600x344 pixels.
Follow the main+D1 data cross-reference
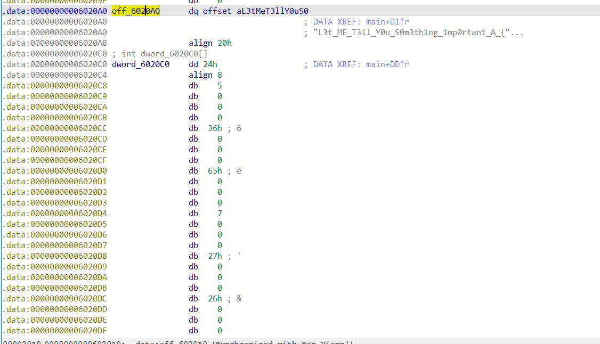(387, 22)
